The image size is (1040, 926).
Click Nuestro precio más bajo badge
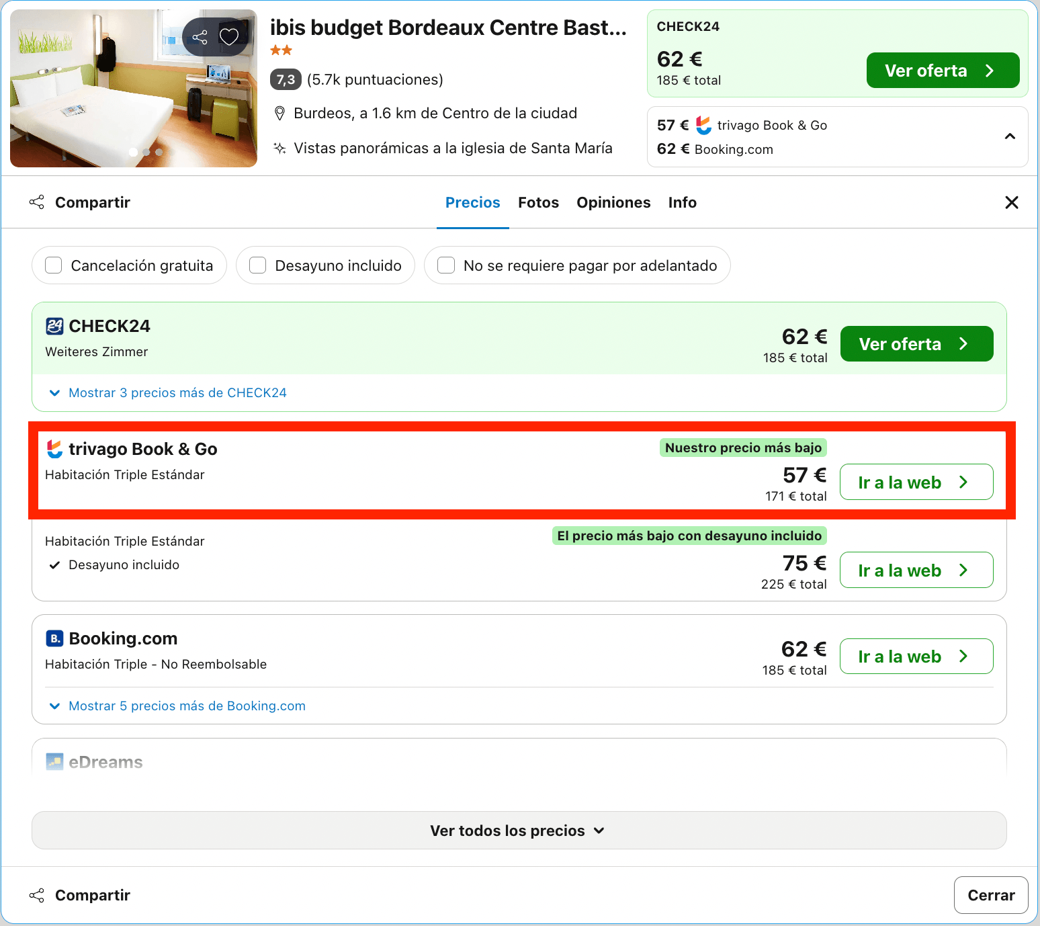tap(743, 448)
